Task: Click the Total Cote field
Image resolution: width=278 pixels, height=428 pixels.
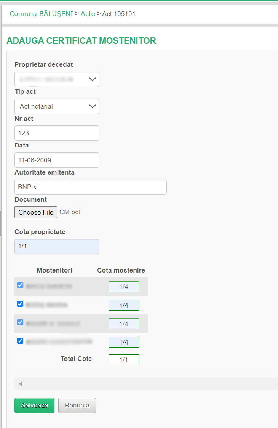Action: [124, 360]
